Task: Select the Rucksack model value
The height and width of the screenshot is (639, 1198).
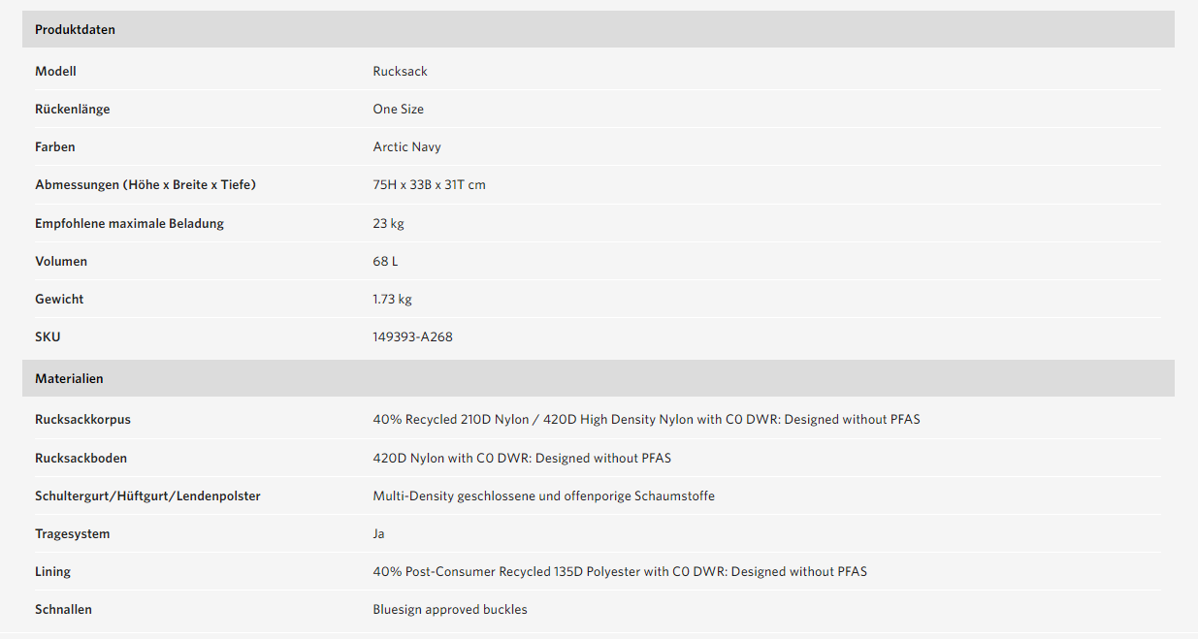Action: pyautogui.click(x=400, y=72)
